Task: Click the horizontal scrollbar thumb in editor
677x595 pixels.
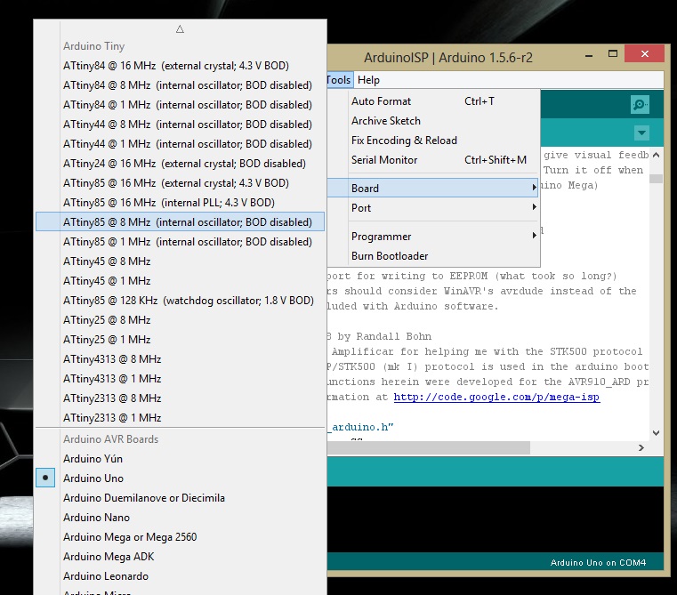Action: [x=428, y=447]
